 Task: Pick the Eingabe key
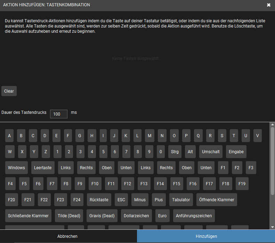236,152
